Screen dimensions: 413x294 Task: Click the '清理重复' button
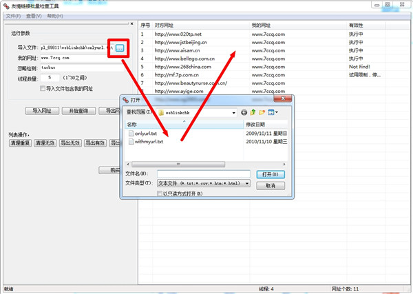21,143
